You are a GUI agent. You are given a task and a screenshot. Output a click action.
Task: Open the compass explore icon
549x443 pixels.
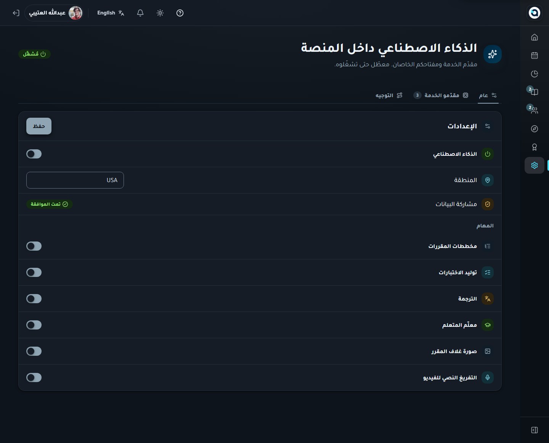535,129
